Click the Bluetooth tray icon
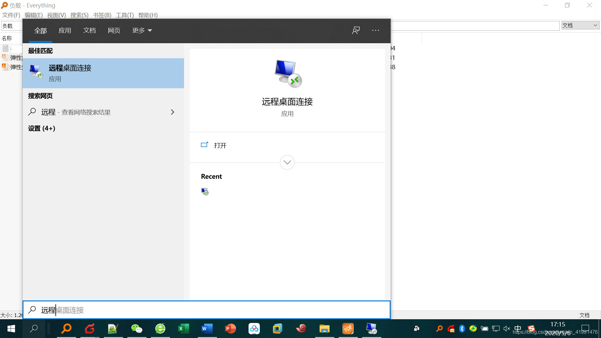601x338 pixels. (x=462, y=328)
